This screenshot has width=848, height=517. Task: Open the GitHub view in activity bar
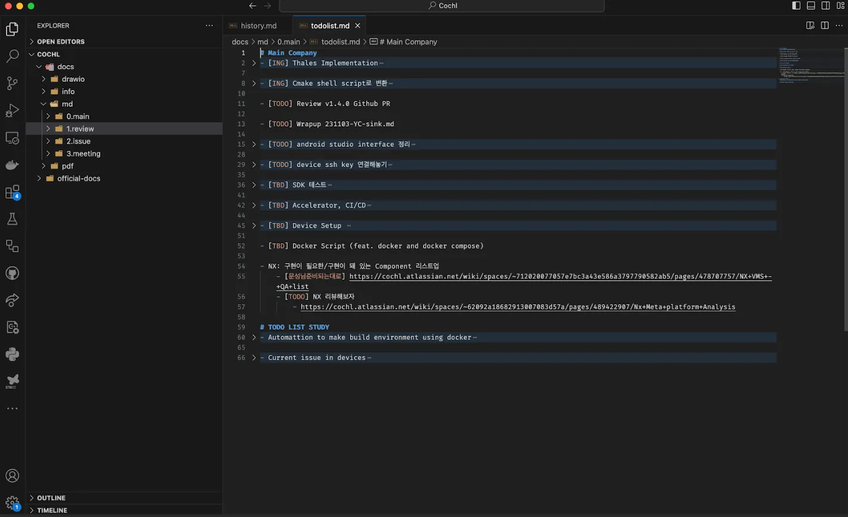coord(12,273)
